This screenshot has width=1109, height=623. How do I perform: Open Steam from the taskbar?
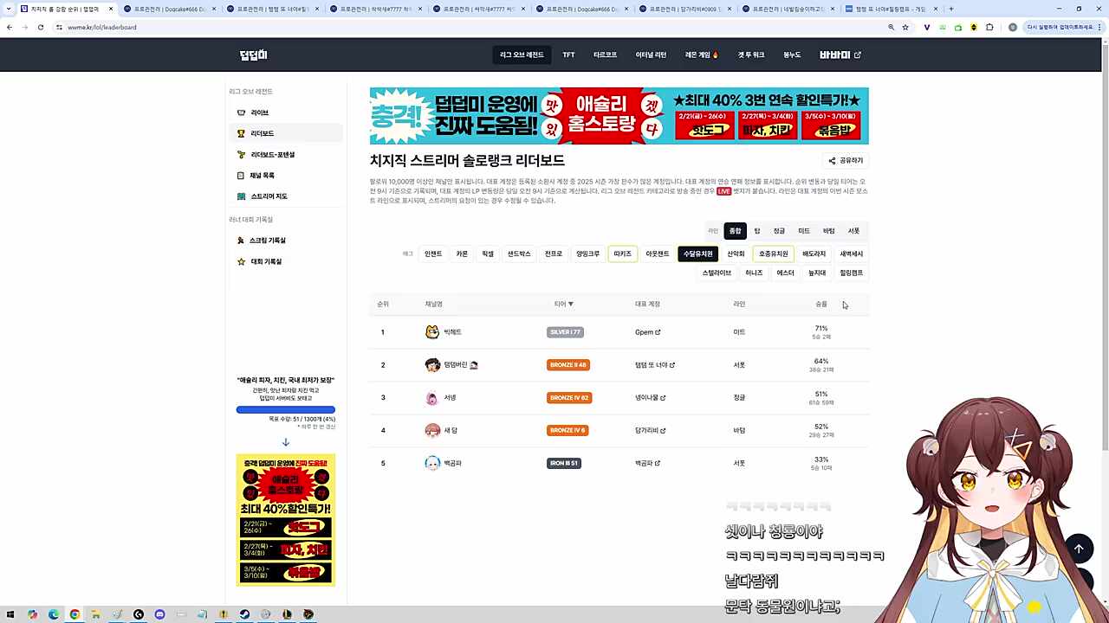point(244,614)
